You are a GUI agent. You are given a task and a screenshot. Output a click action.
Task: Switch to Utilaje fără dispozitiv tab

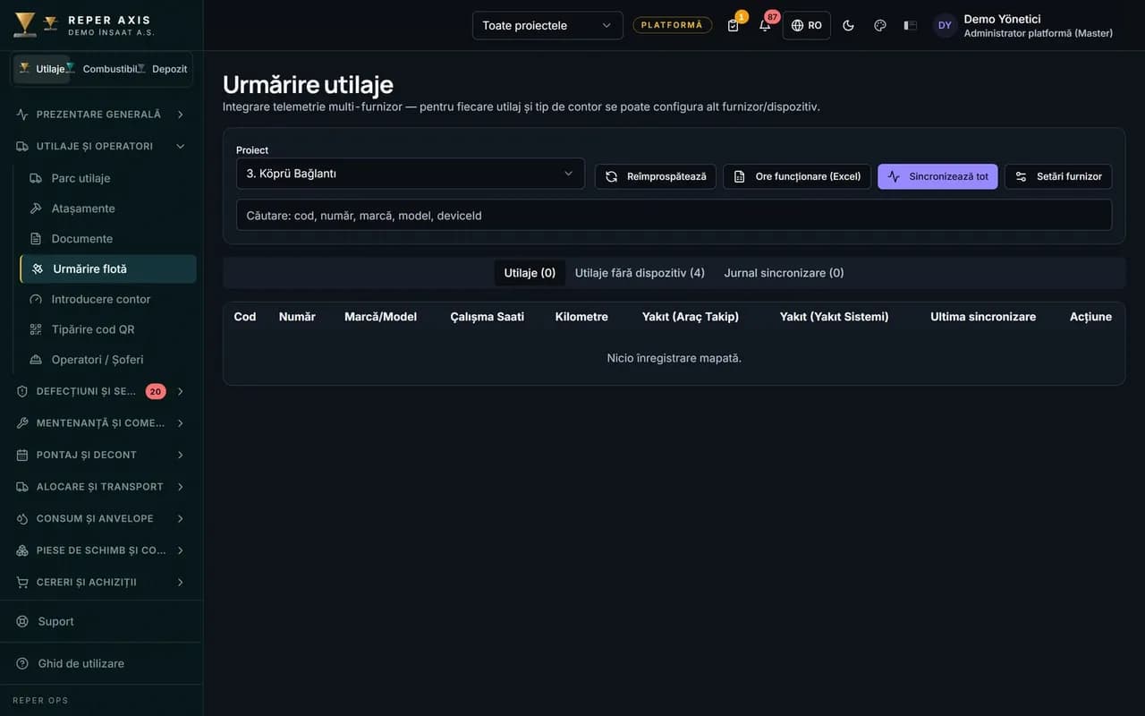click(640, 273)
